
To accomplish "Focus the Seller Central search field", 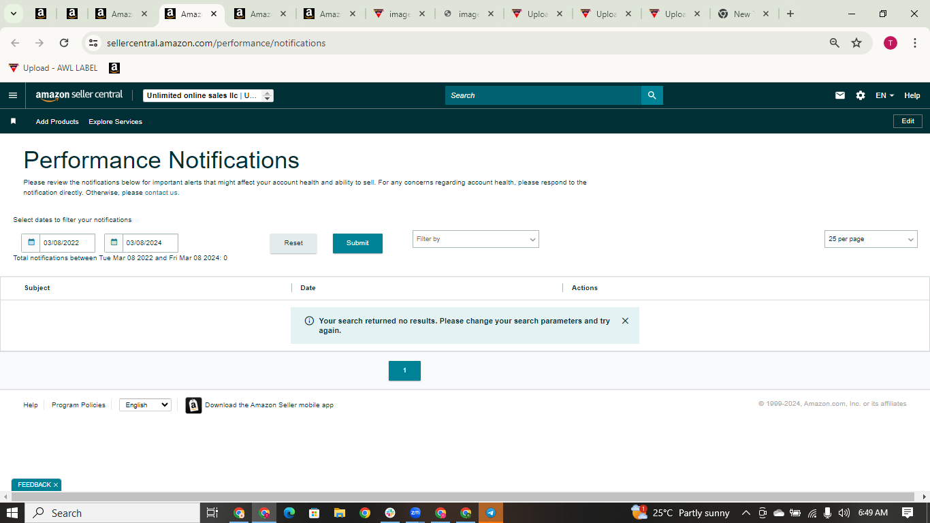I will coord(543,95).
